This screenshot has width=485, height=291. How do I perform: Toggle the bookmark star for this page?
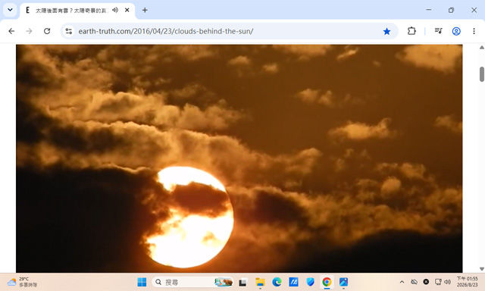pos(386,31)
